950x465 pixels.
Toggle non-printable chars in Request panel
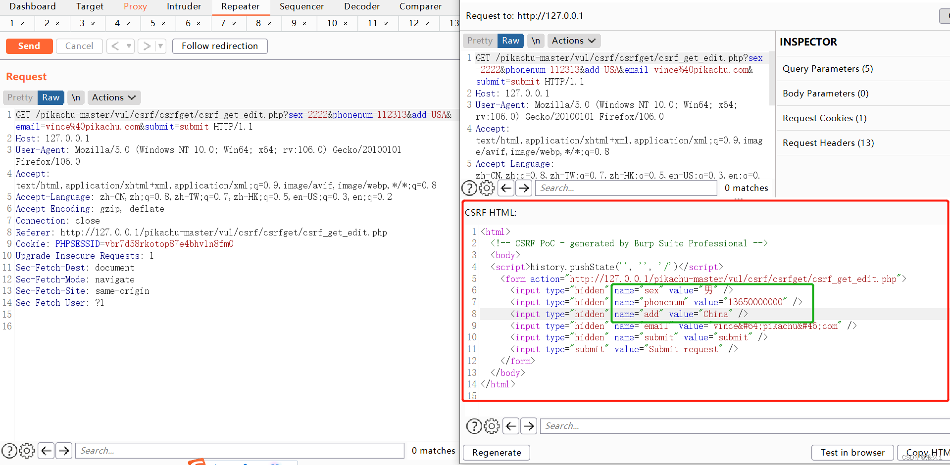coord(76,97)
